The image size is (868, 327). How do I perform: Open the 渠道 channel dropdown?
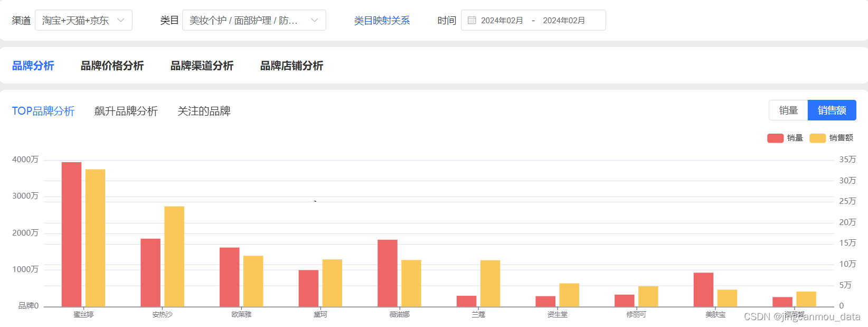(x=83, y=20)
